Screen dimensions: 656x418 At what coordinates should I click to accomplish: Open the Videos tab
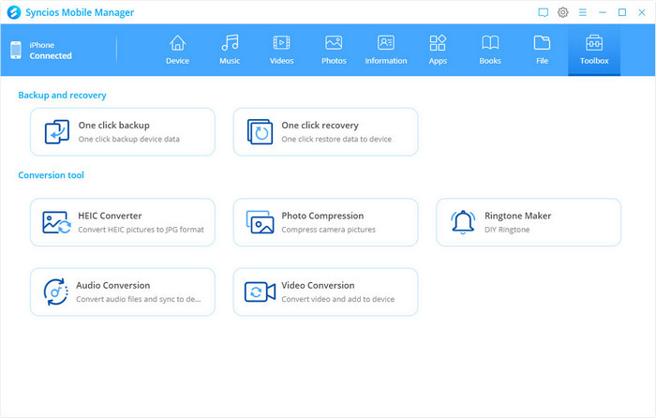click(281, 50)
